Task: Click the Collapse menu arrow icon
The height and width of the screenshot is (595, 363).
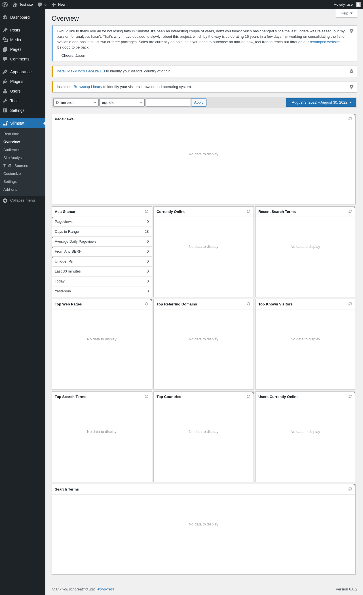Action: tap(5, 200)
